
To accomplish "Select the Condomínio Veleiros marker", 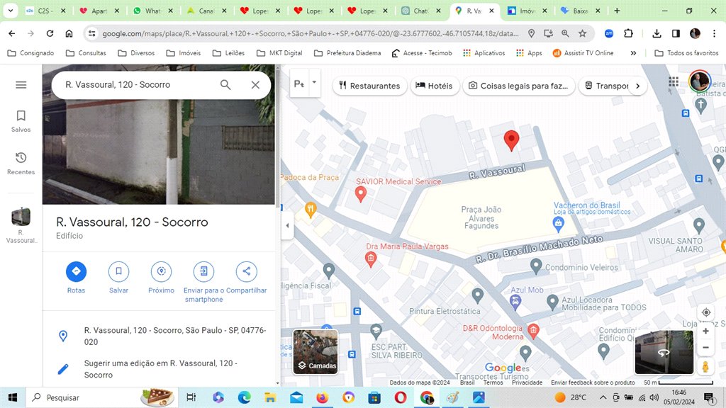I will click(x=536, y=266).
